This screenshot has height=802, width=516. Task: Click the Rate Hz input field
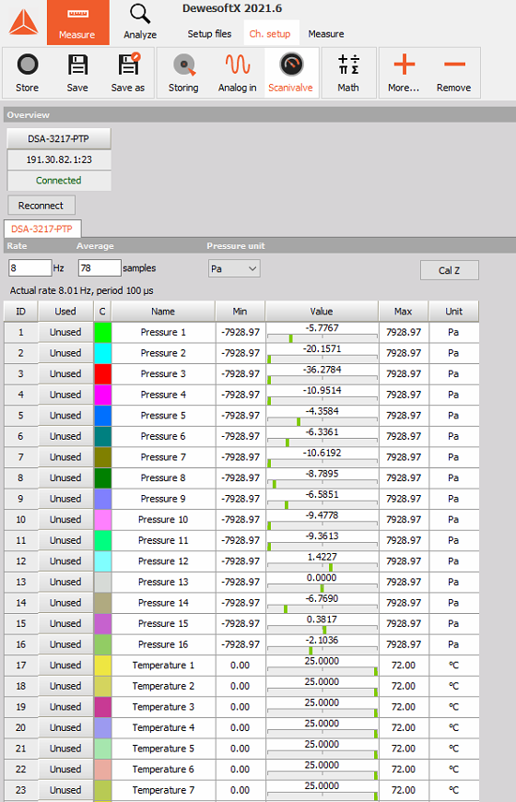point(30,268)
